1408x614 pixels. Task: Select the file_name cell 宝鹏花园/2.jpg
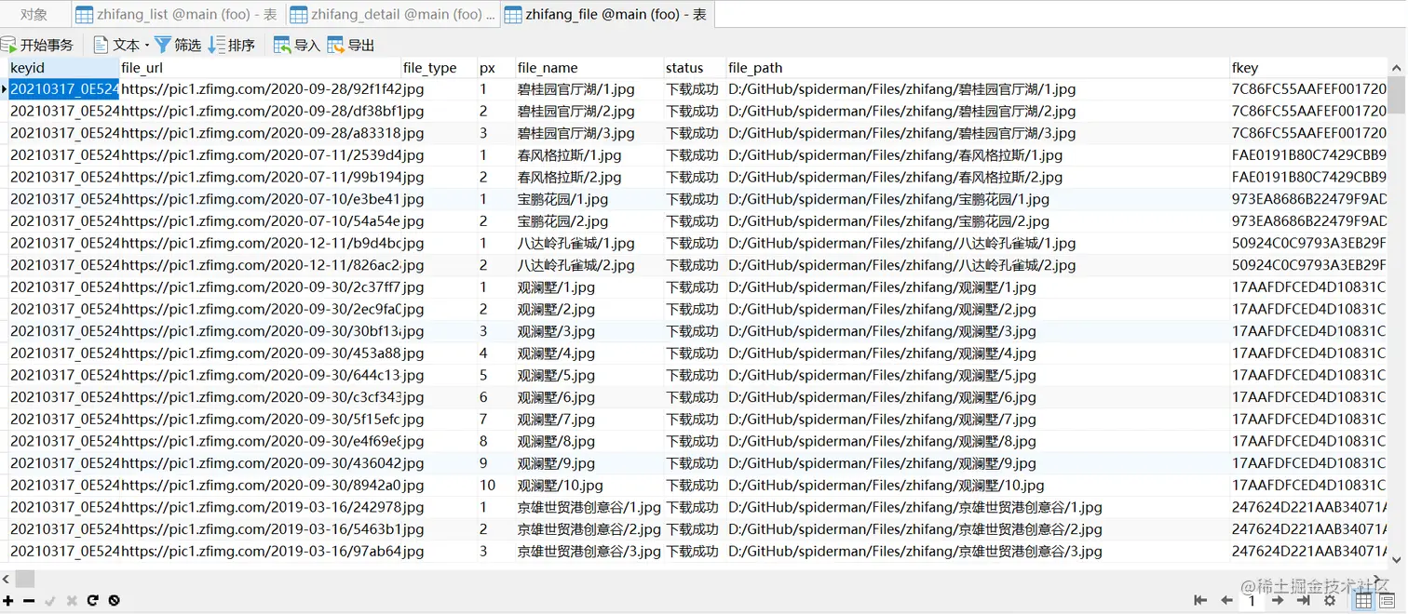(x=589, y=221)
